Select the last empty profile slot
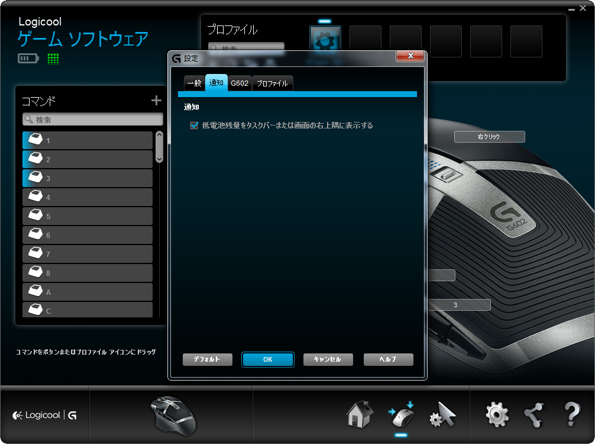The image size is (595, 444). (526, 41)
